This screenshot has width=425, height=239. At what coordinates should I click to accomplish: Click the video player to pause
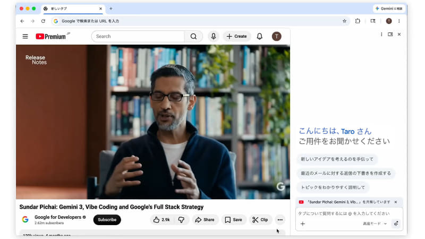(x=153, y=122)
